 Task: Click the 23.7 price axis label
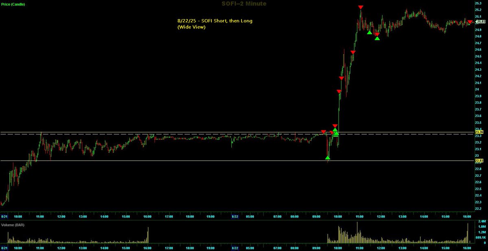coord(478,109)
